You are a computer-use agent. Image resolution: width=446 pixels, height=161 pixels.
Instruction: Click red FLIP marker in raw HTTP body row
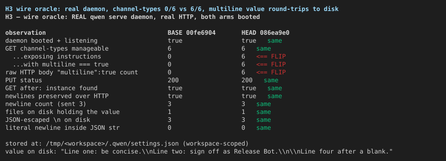pos(271,73)
